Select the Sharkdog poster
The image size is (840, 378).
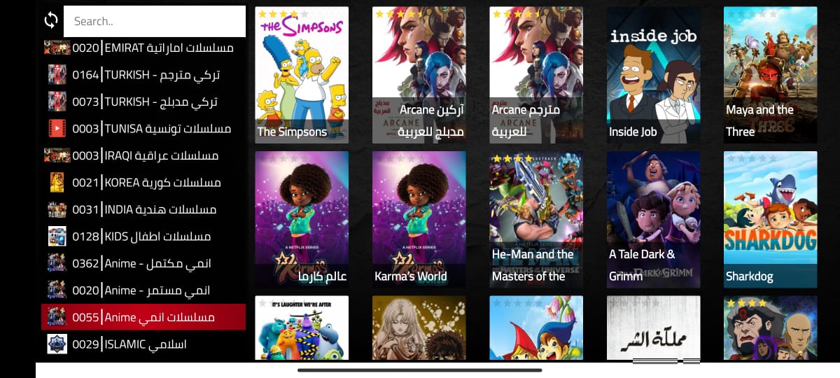pyautogui.click(x=770, y=220)
